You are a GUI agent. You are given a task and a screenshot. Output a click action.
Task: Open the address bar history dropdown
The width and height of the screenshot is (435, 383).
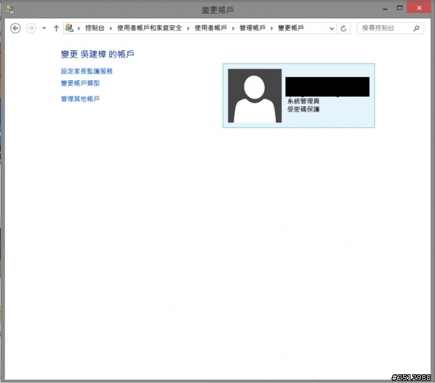pyautogui.click(x=331, y=29)
